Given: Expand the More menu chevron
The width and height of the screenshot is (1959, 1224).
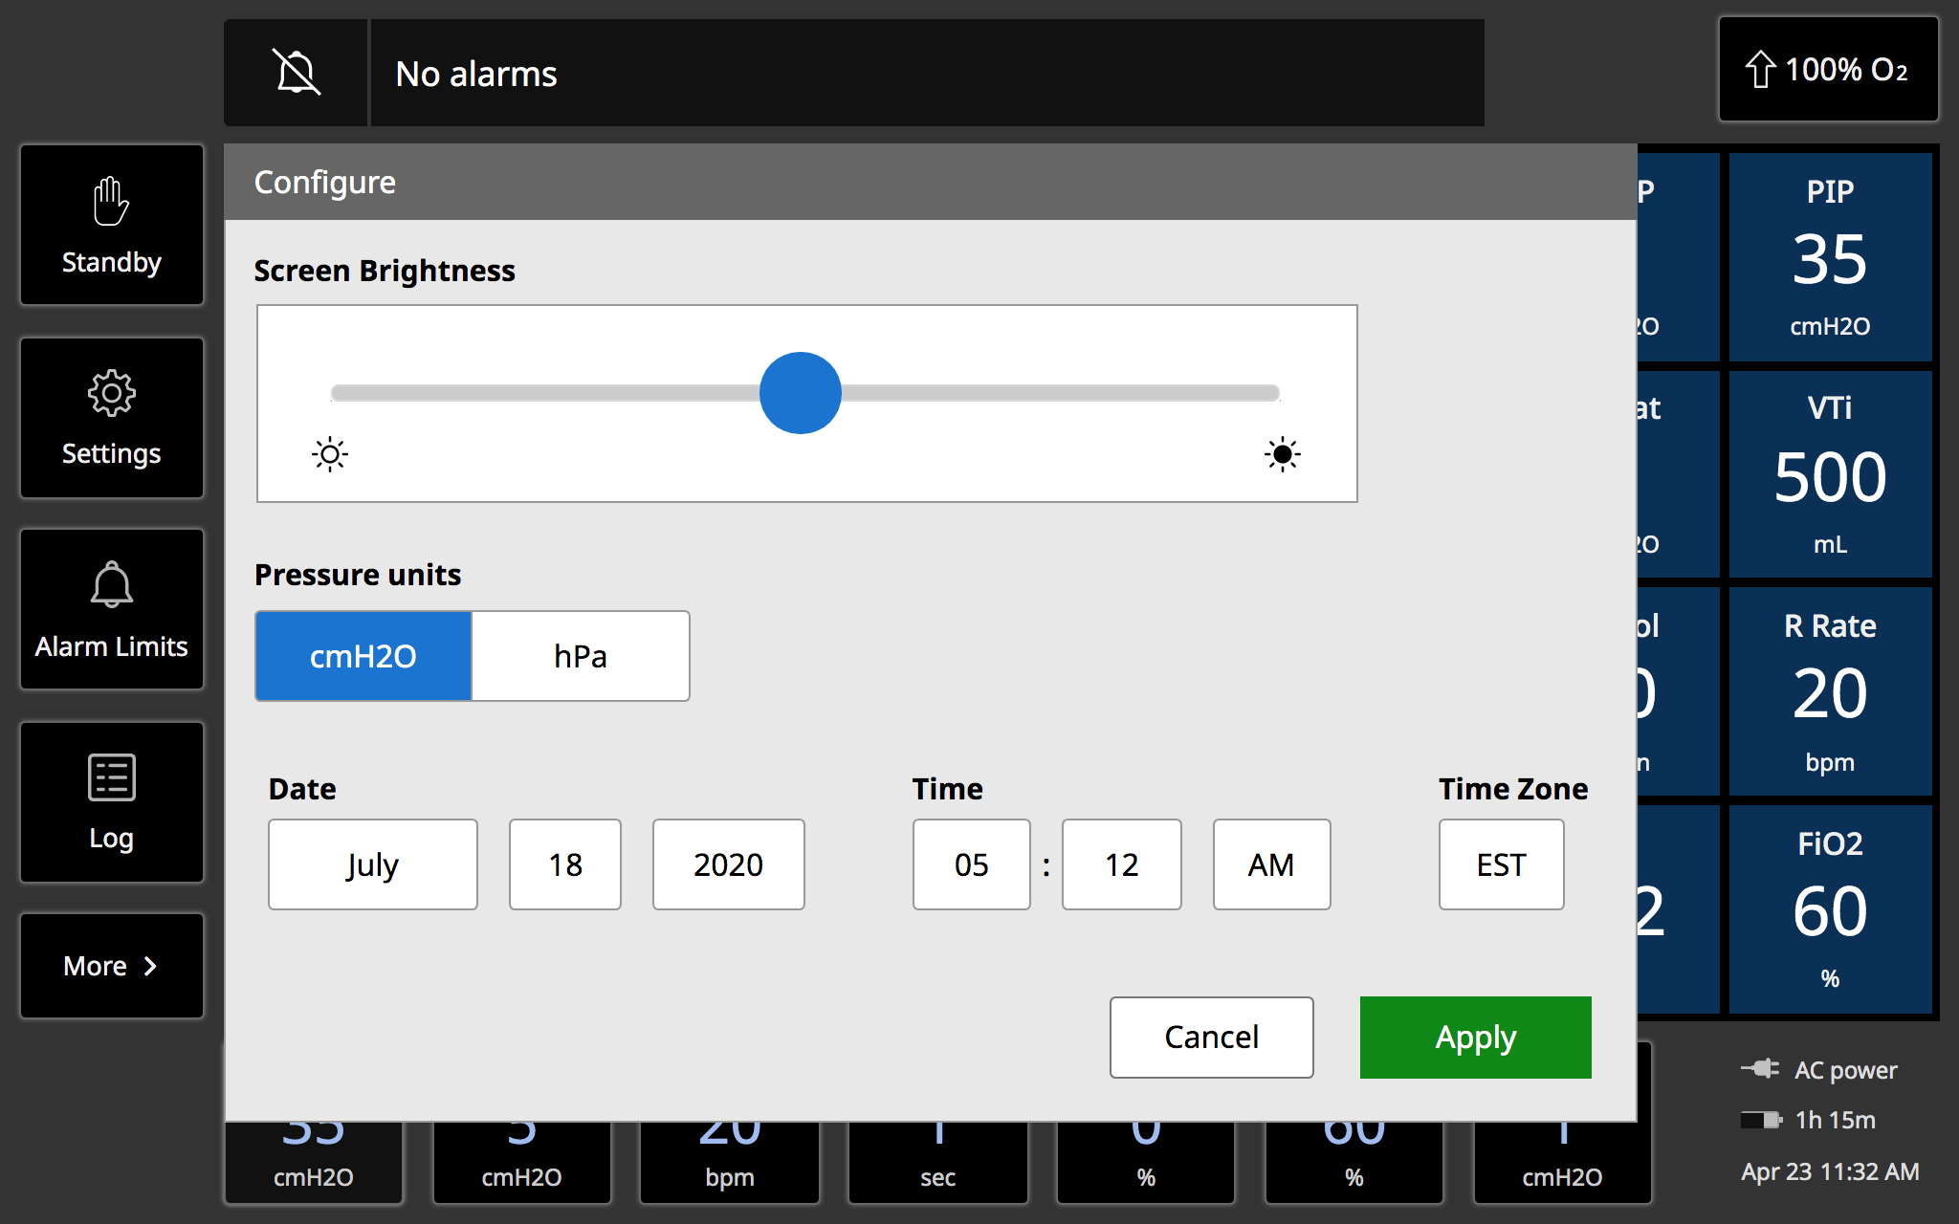Looking at the screenshot, I should [150, 966].
